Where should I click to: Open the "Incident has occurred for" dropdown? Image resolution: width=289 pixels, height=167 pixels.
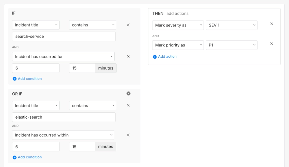(63, 56)
